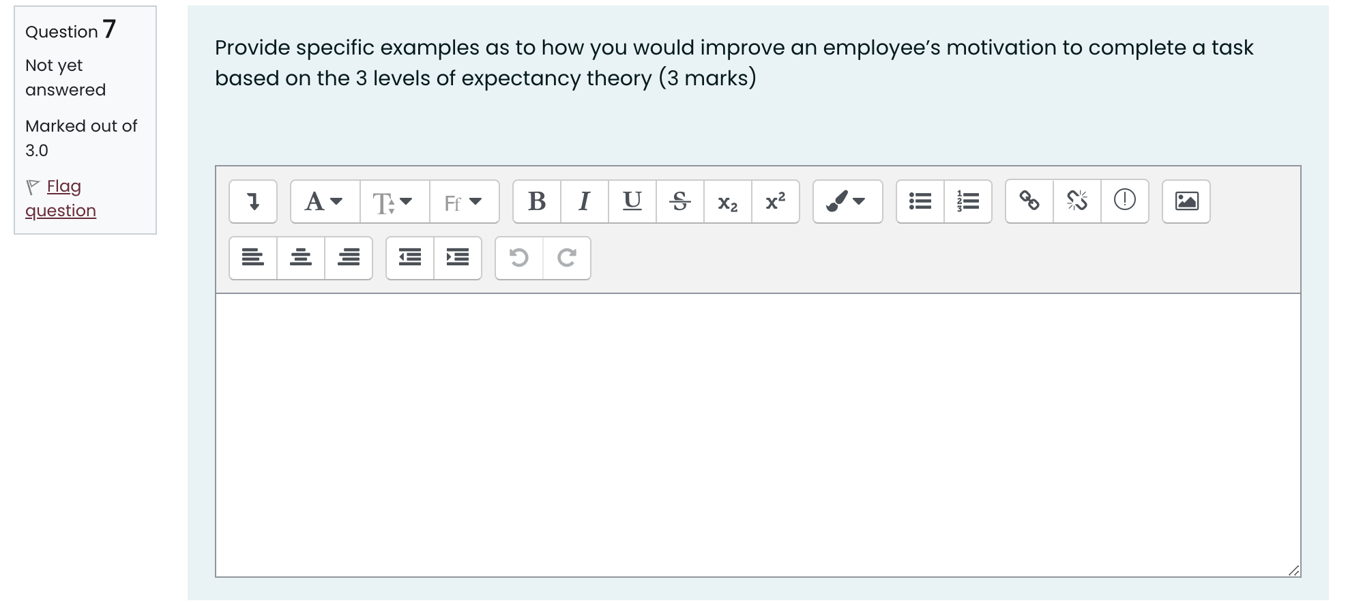The width and height of the screenshot is (1348, 603).
Task: Increase paragraph indent
Action: click(x=457, y=257)
